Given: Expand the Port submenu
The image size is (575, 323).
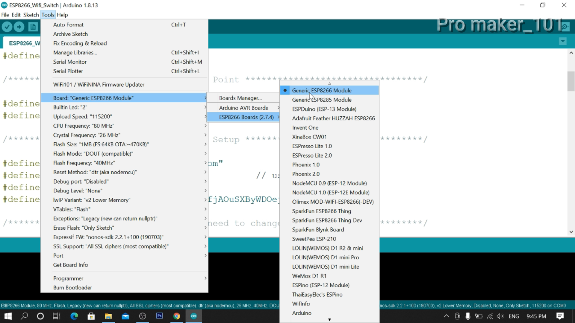Looking at the screenshot, I should (x=58, y=255).
